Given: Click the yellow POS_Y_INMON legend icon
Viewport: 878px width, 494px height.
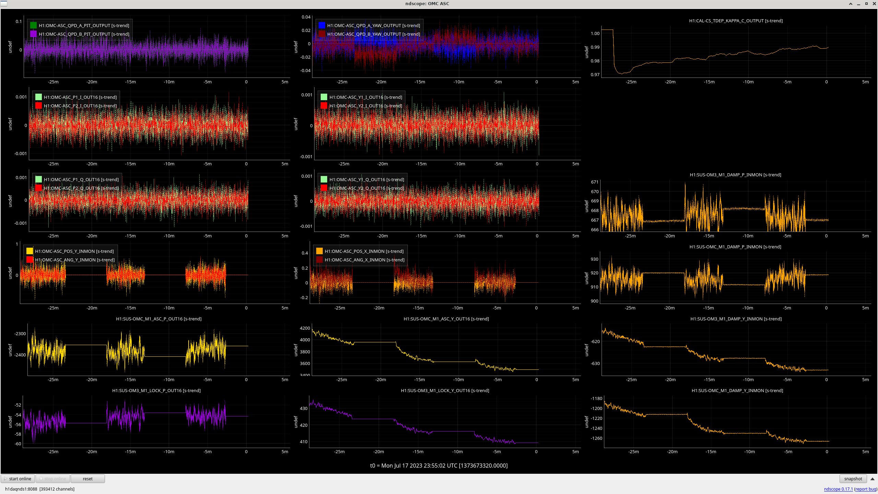Looking at the screenshot, I should click(x=29, y=251).
